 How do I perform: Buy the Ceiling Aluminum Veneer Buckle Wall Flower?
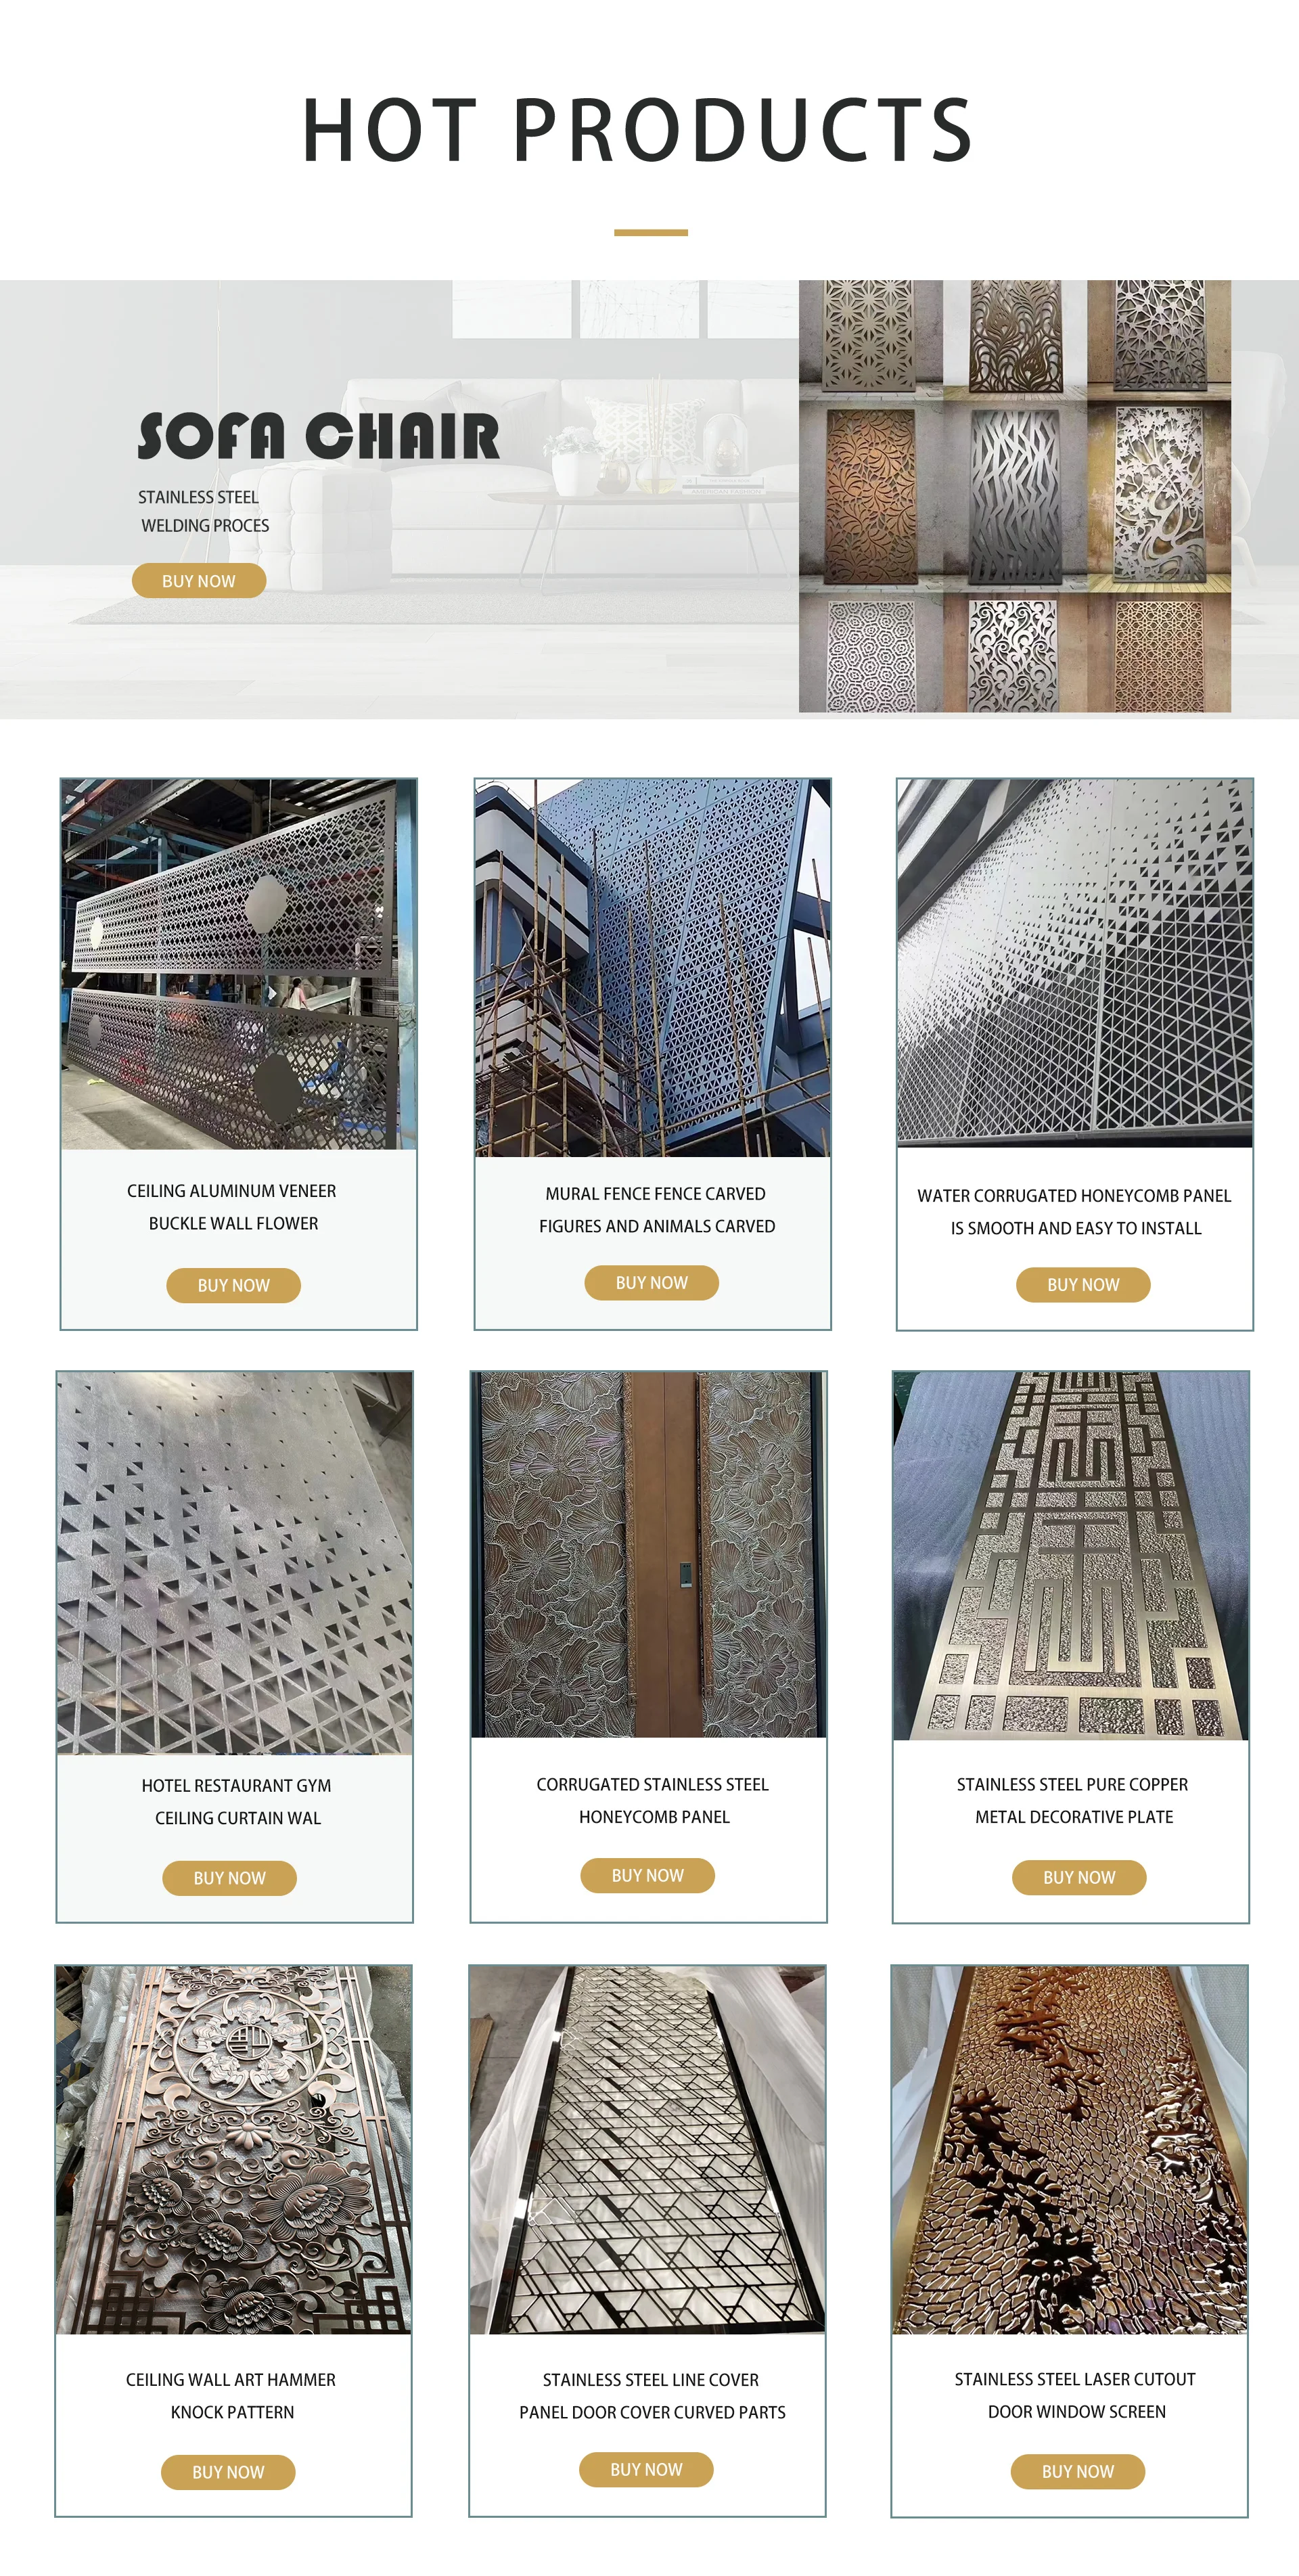233,1285
